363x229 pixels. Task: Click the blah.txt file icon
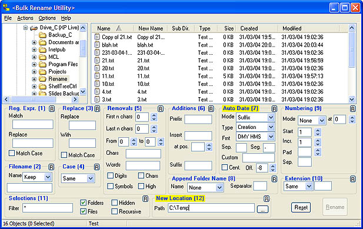[x=97, y=45]
